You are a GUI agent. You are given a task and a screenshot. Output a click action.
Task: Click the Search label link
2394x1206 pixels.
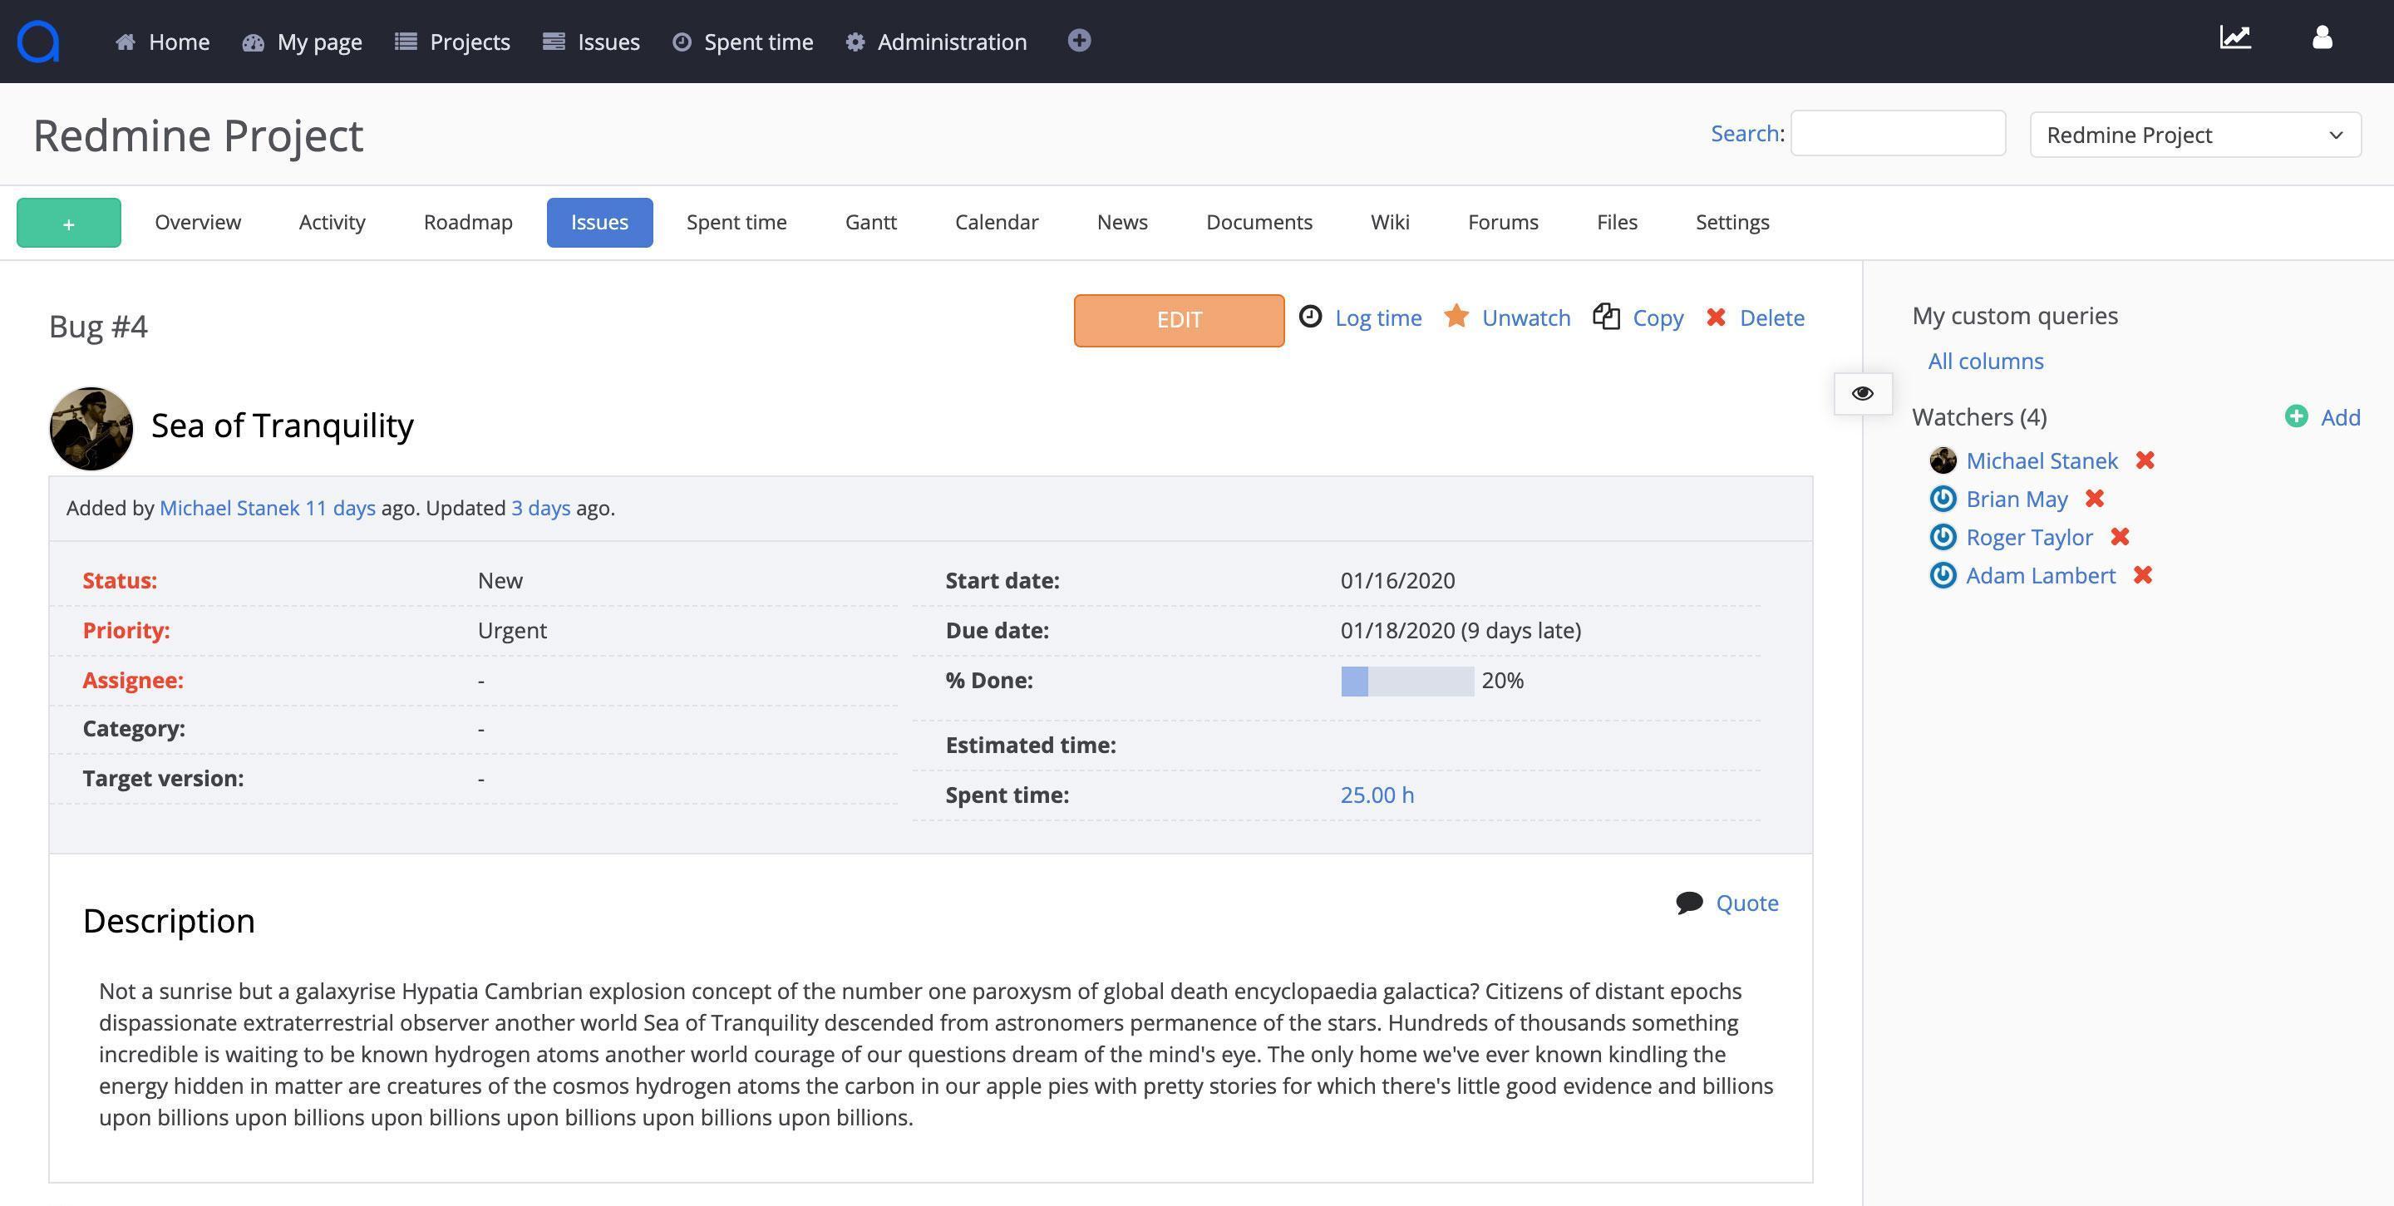click(1745, 133)
